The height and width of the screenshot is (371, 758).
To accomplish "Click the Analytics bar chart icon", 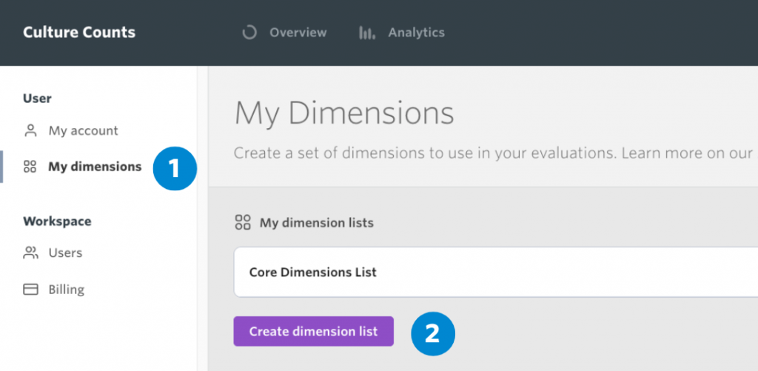I will (367, 33).
